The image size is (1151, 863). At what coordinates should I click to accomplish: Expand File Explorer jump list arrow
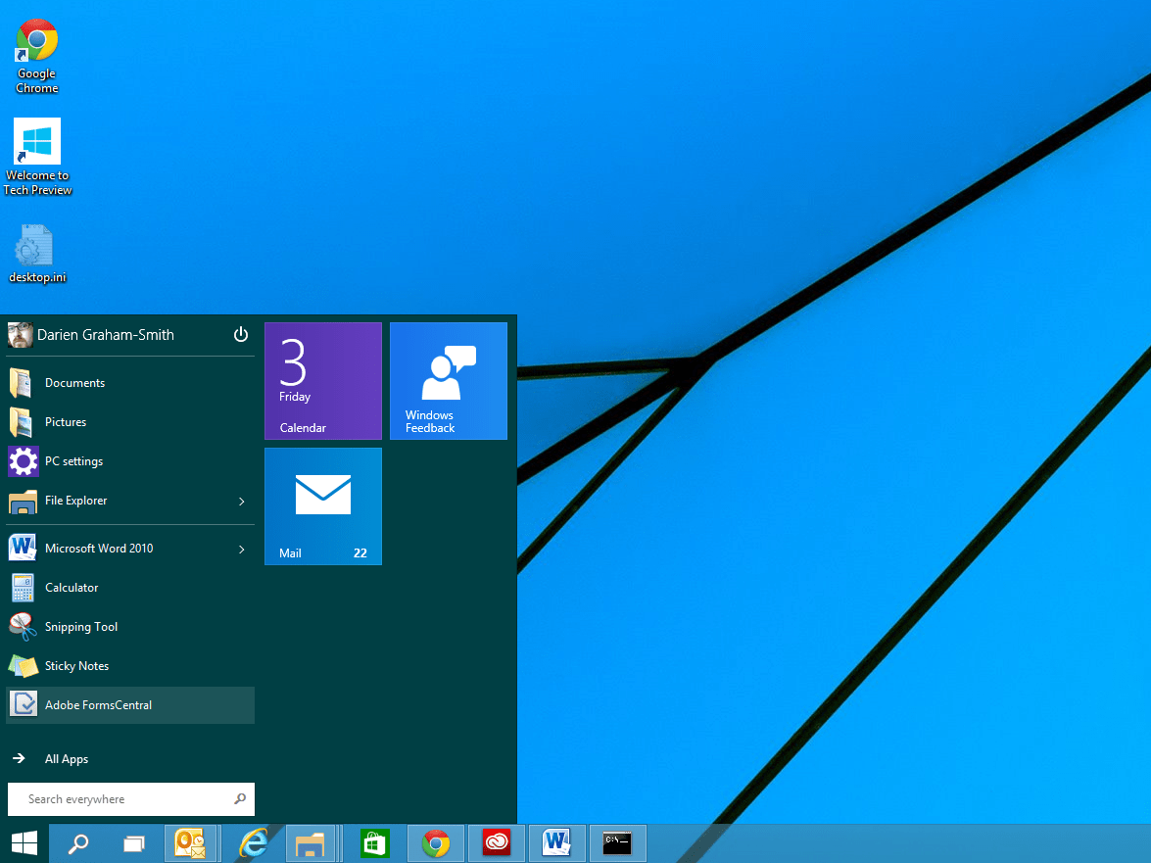coord(242,502)
